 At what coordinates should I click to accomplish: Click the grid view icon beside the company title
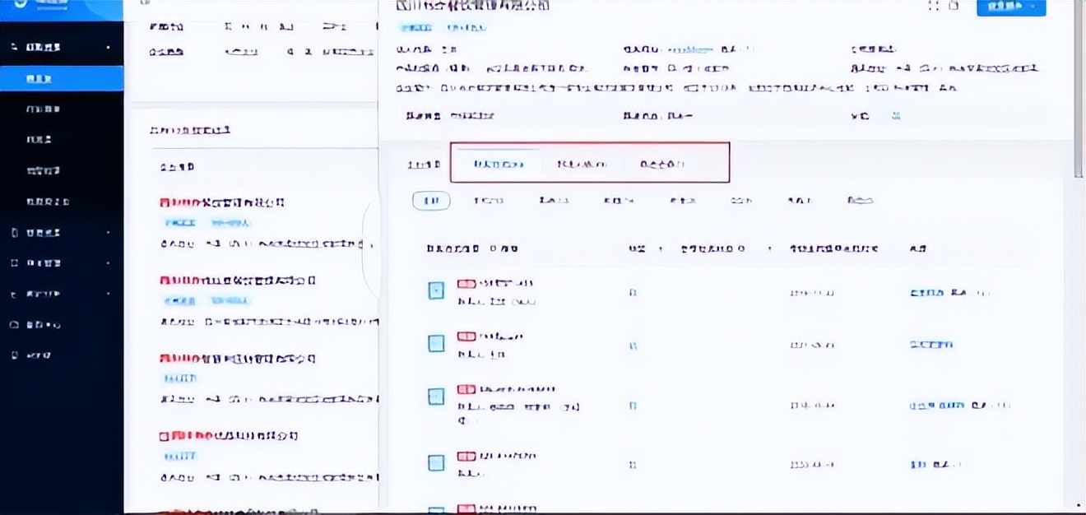click(935, 7)
